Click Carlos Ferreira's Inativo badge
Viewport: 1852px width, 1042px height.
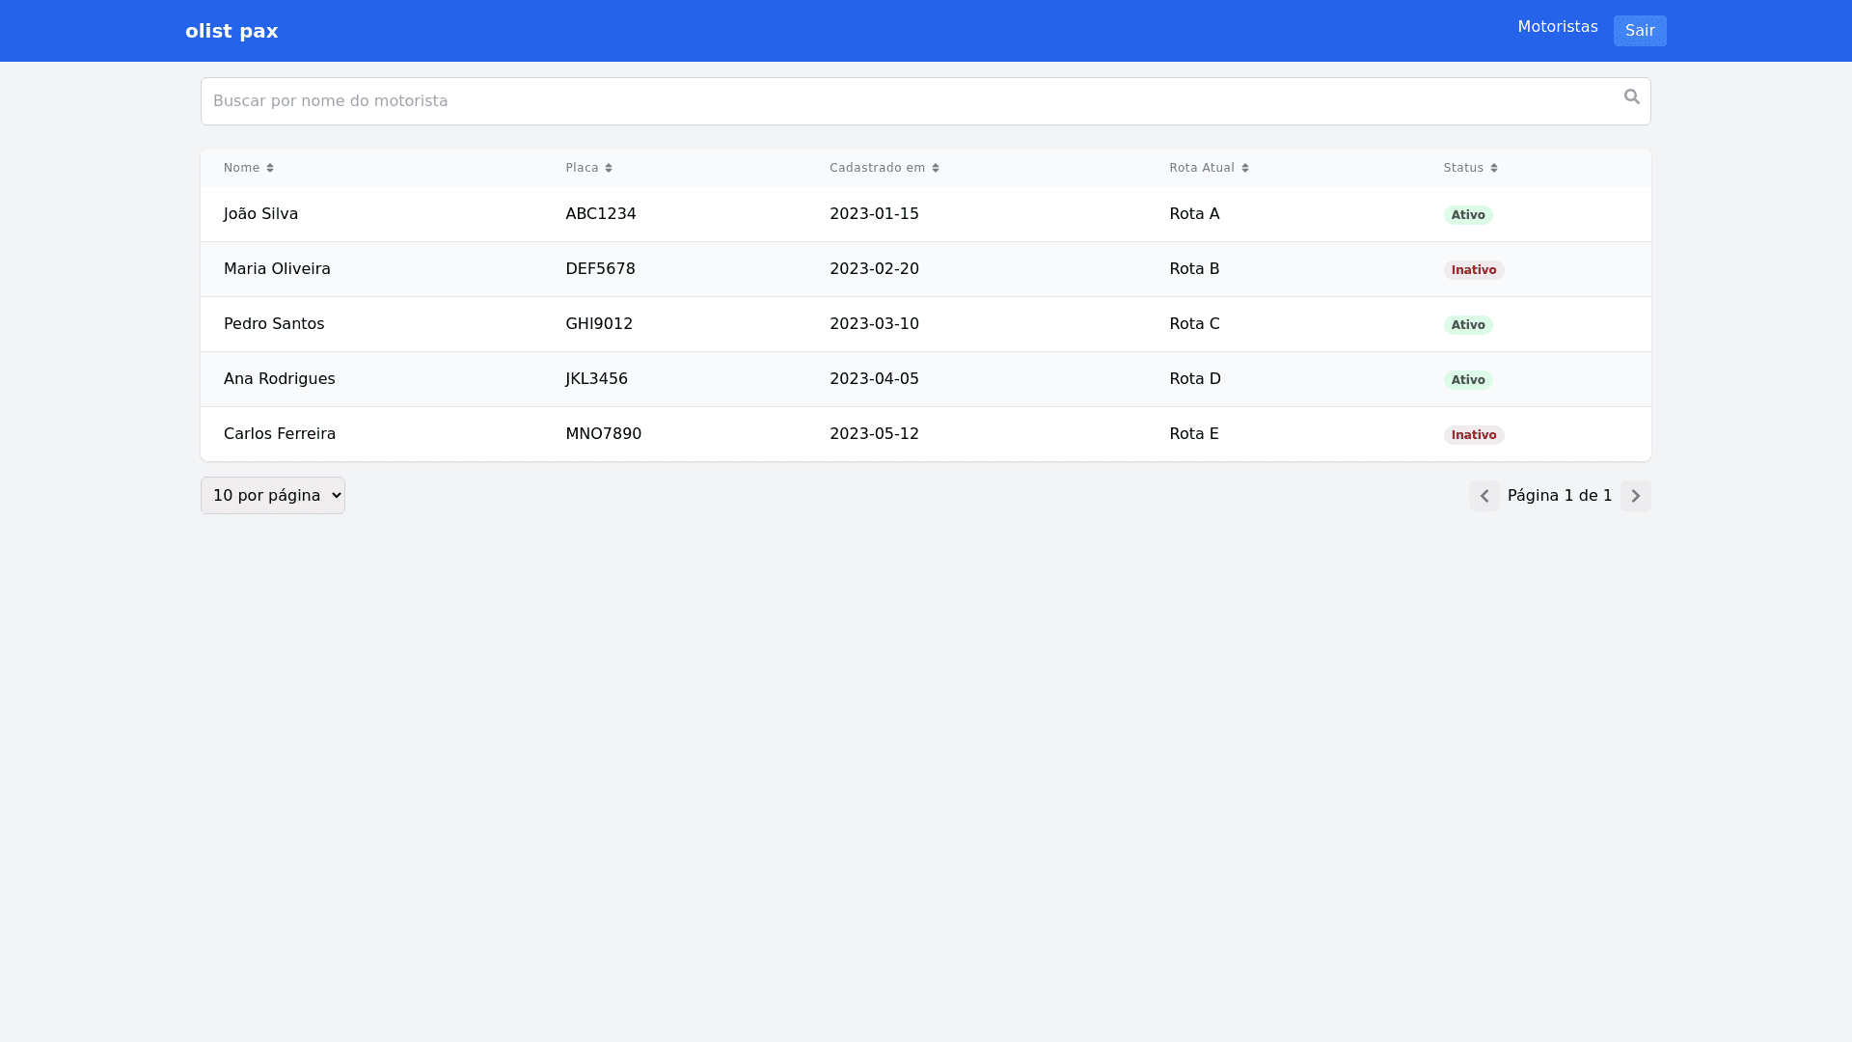click(1473, 435)
